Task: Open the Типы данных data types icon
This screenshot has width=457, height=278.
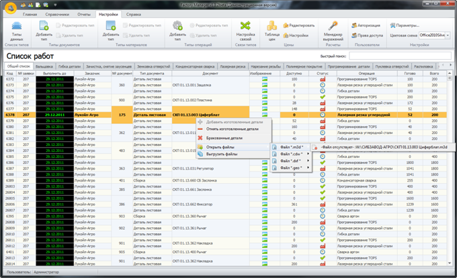Action: click(x=17, y=31)
